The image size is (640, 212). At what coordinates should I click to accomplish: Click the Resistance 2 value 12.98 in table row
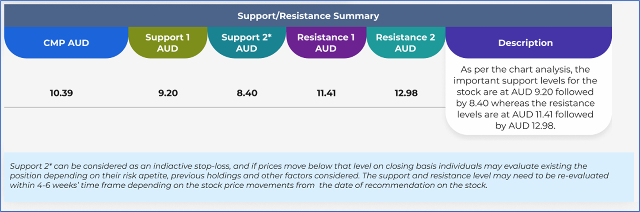click(x=405, y=93)
